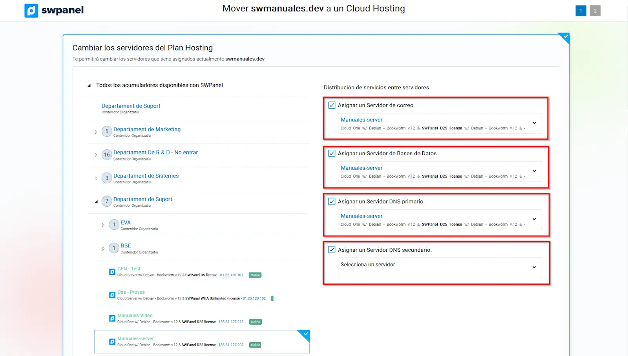
Task: Click IP address 185.61.127.212
Action: 231,322
